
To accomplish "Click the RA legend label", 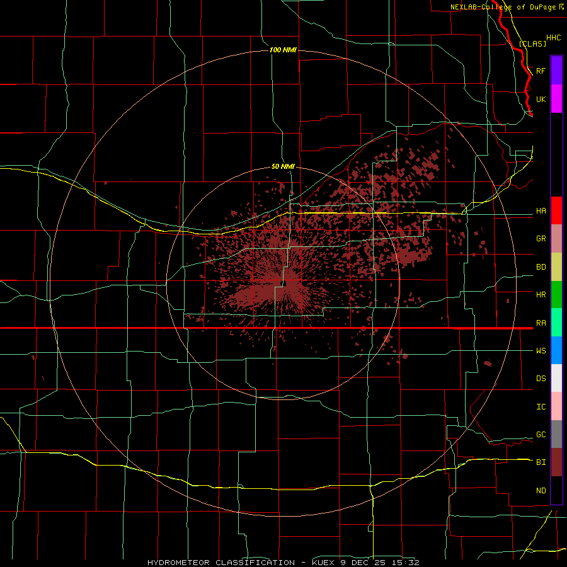I will coord(541,323).
